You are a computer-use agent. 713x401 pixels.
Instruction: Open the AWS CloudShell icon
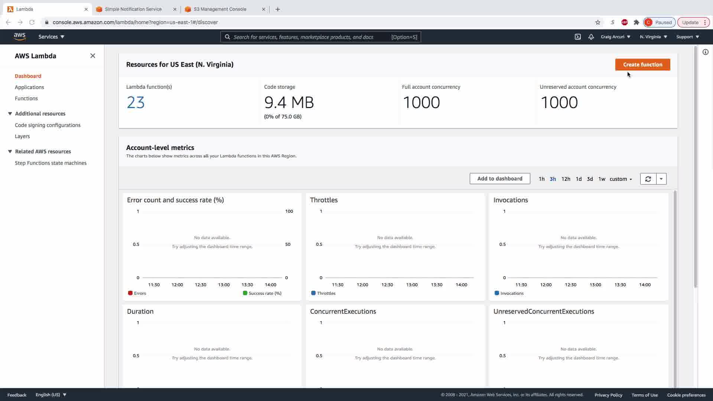[x=578, y=37]
